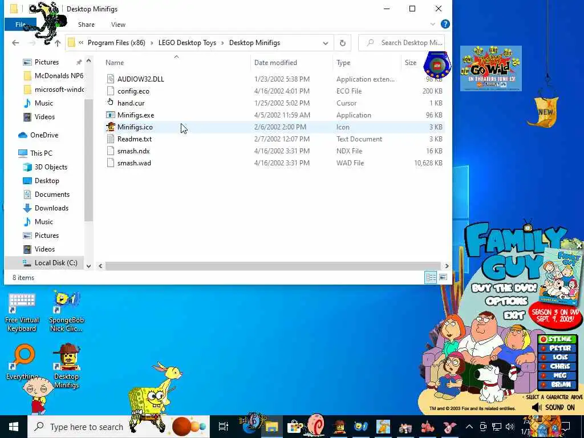Open Options in Family Guy widget
Screen dimensions: 584x438
[x=506, y=301]
